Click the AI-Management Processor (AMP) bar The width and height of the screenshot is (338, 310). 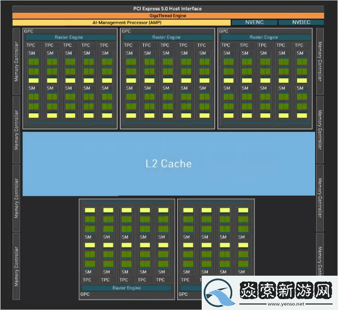120,22
